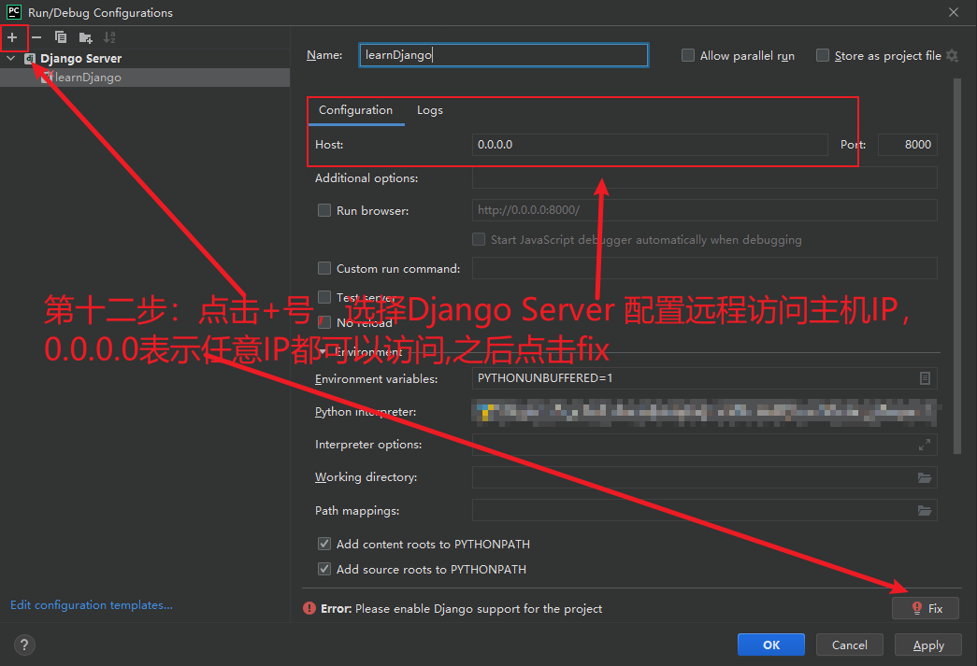Uncheck Add content roots to PYTHONPATH
Image resolution: width=977 pixels, height=666 pixels.
(324, 544)
